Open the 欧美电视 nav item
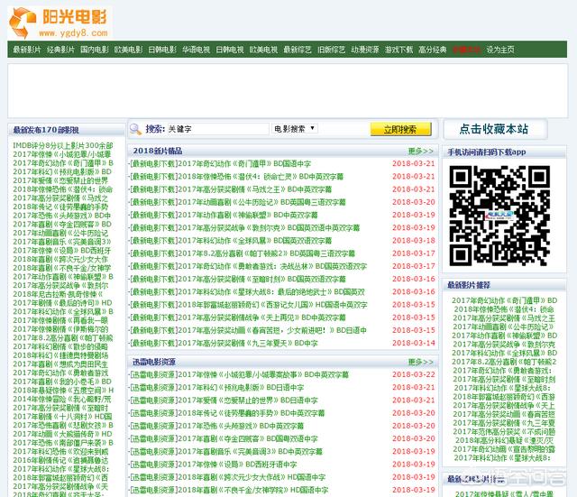The width and height of the screenshot is (577, 497). coord(263,50)
